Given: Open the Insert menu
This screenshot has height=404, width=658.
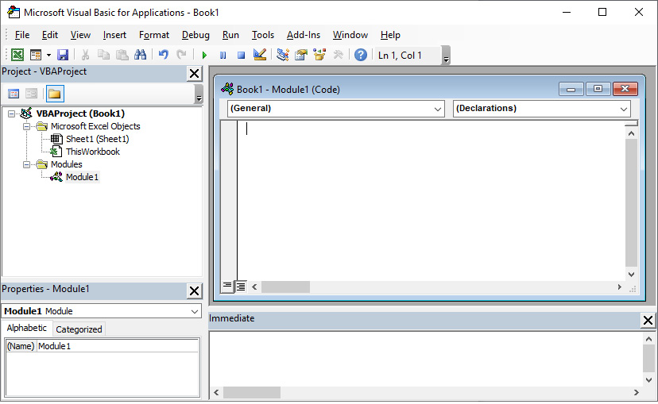Looking at the screenshot, I should [114, 35].
